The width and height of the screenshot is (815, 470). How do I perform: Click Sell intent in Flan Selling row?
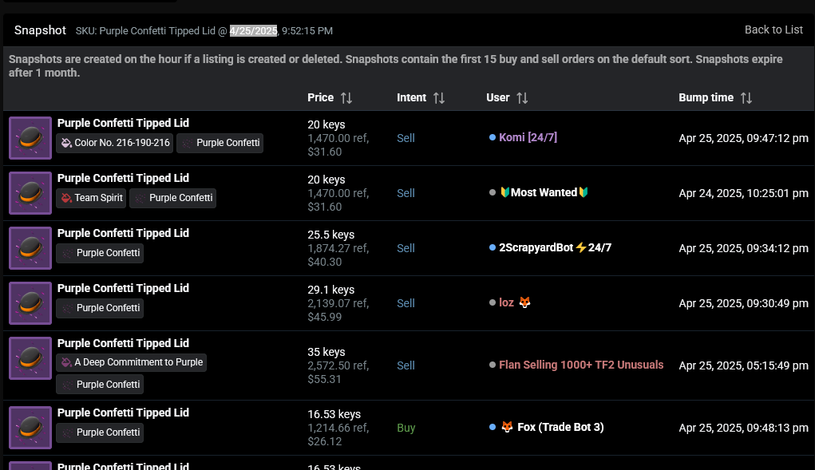click(x=406, y=365)
